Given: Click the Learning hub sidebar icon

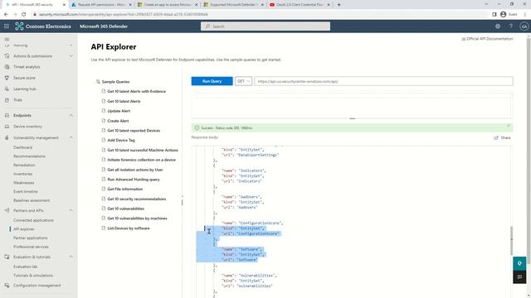Looking at the screenshot, I should 7,89.
